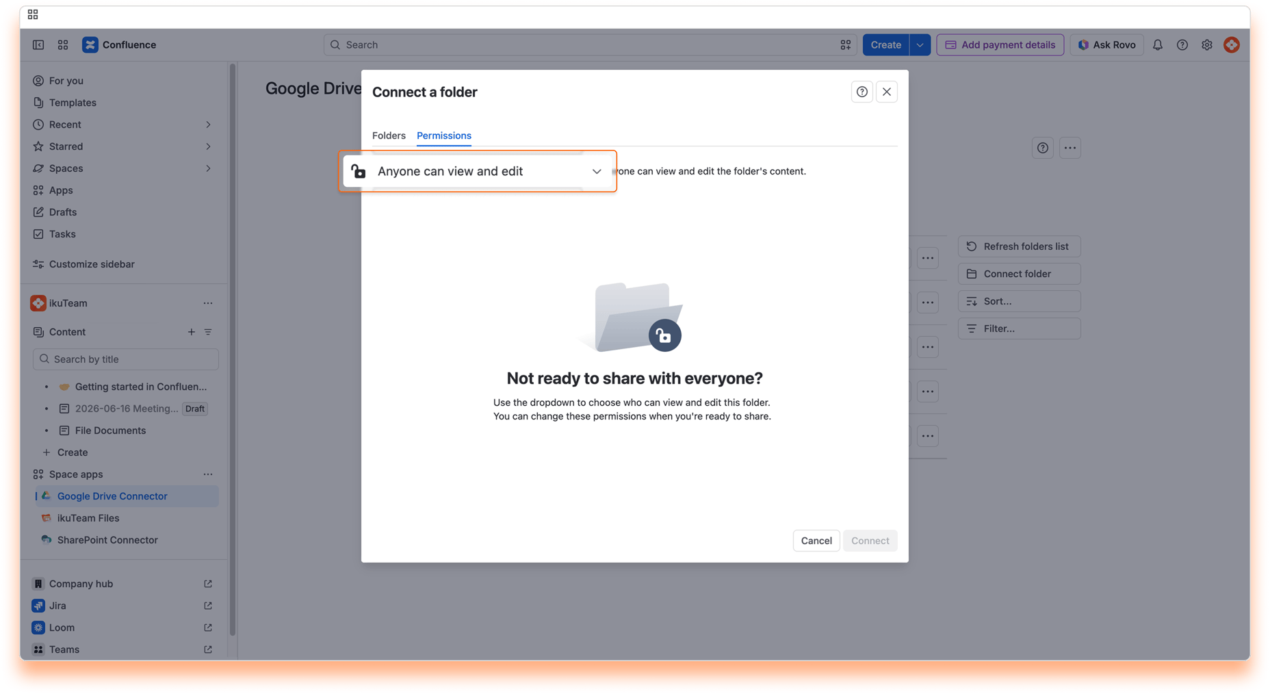Click the help icon in Connect a folder dialog
The image size is (1270, 694).
coord(861,92)
